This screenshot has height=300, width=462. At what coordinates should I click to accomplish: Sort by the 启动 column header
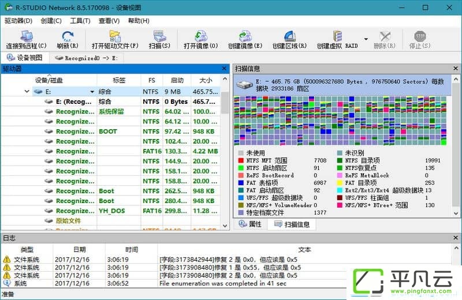(177, 80)
